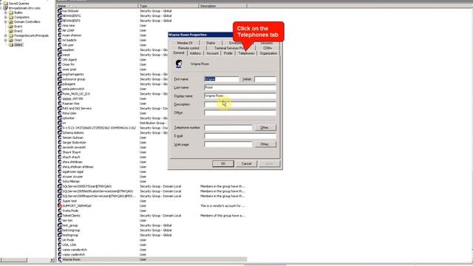Open the Member Of tab
Viewport: 473px width, 266px height.
pos(185,43)
